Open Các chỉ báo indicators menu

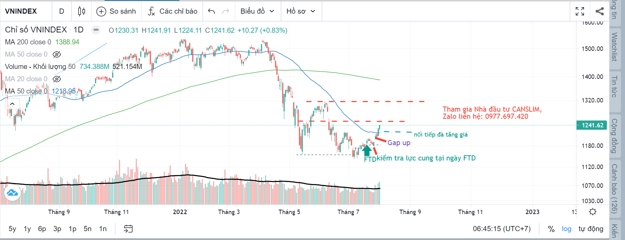coord(173,11)
